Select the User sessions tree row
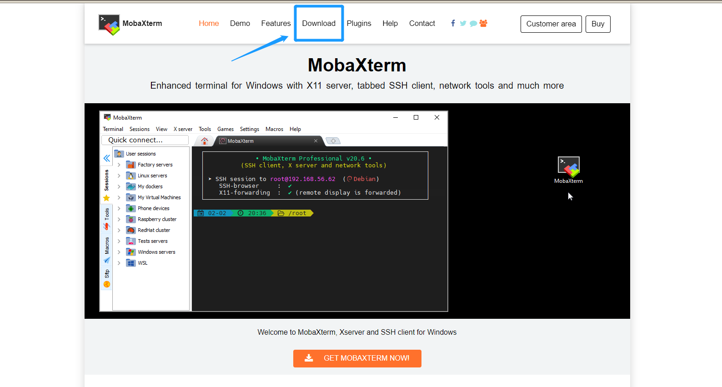The width and height of the screenshot is (722, 387). coord(151,154)
